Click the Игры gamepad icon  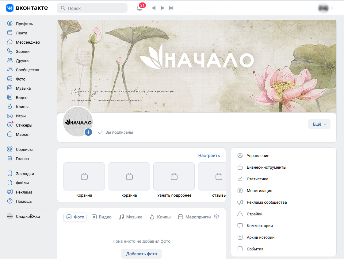point(10,116)
